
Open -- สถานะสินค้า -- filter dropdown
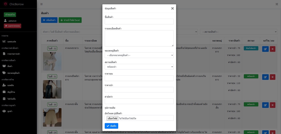tap(239, 32)
